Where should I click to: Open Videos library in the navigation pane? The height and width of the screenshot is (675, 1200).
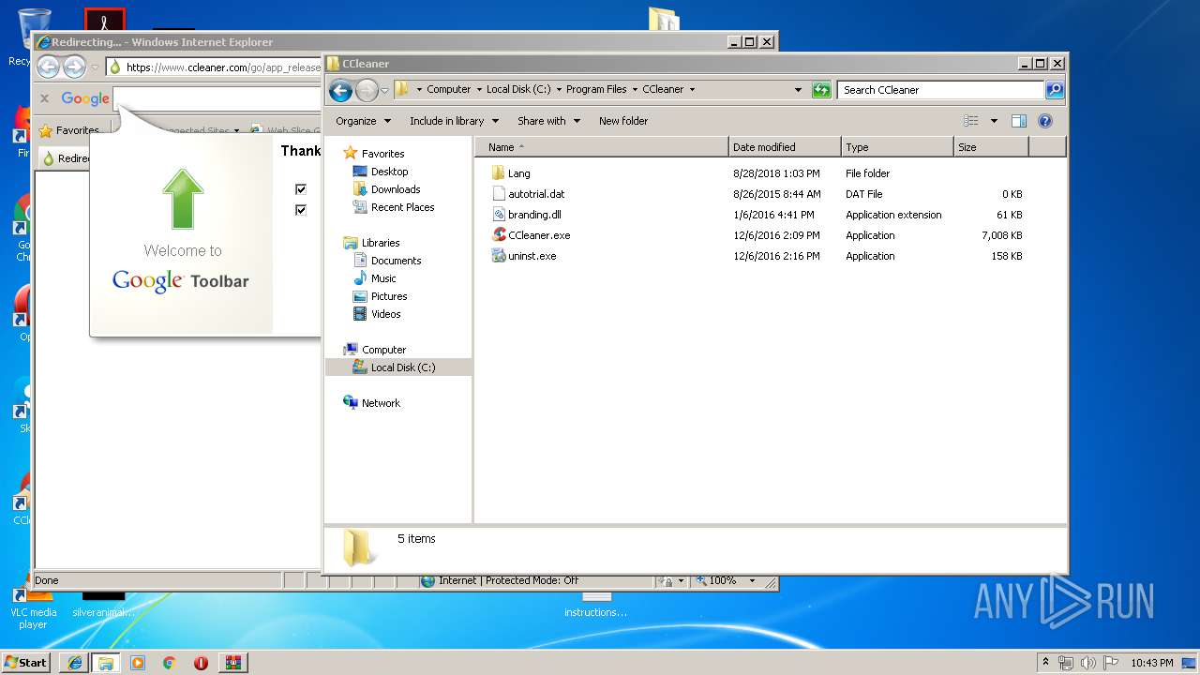(x=385, y=314)
